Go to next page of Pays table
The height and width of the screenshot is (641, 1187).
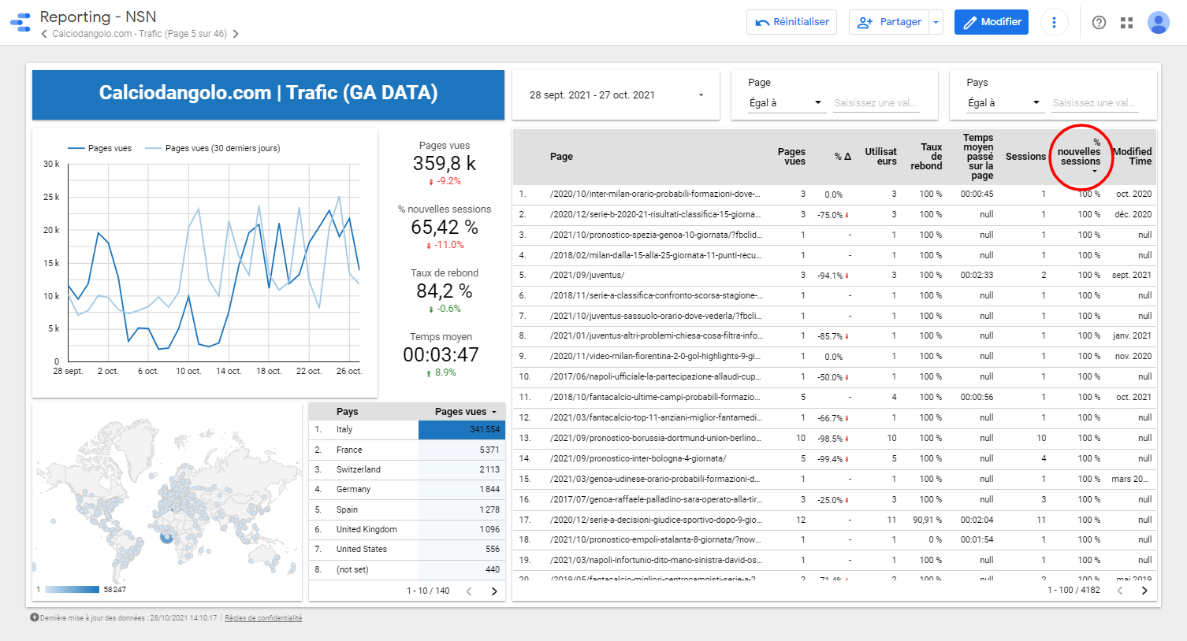pyautogui.click(x=494, y=591)
